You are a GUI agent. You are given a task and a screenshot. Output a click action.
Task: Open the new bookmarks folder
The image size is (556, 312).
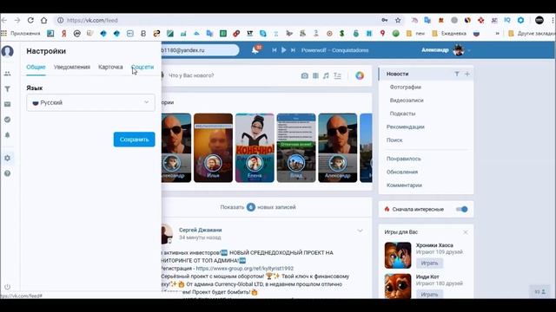[x=415, y=33]
